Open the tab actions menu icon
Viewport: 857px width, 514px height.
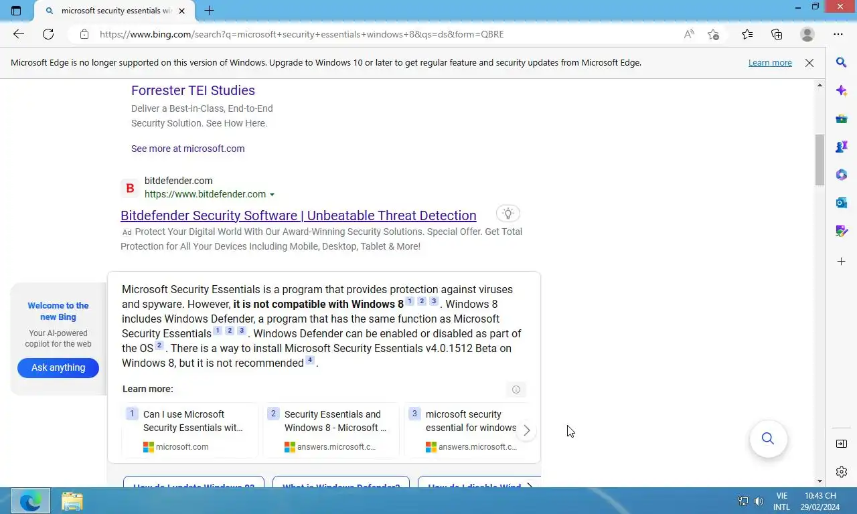pos(16,11)
